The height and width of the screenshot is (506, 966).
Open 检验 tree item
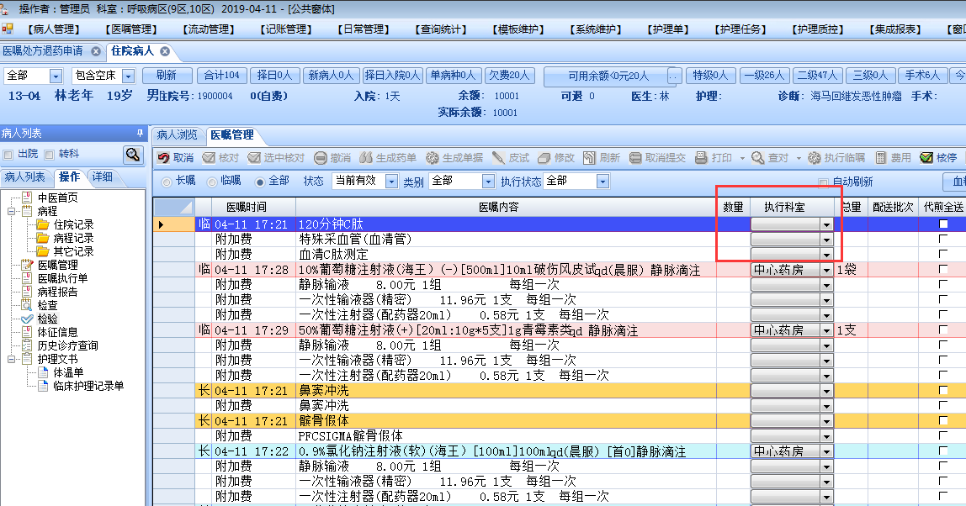coord(47,319)
